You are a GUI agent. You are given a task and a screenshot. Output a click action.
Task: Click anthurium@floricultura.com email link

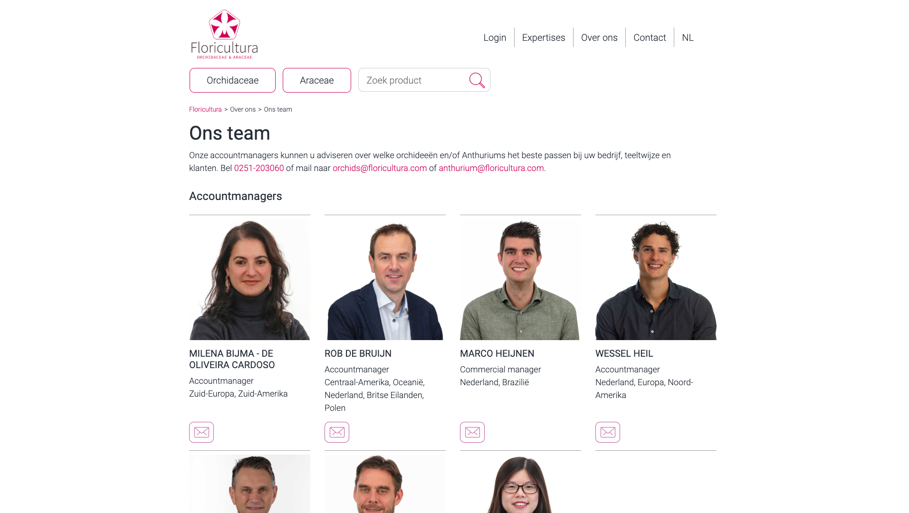click(x=491, y=168)
